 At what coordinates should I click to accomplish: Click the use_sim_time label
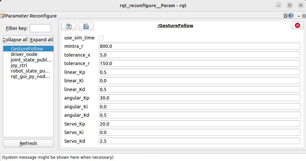coord(79,38)
